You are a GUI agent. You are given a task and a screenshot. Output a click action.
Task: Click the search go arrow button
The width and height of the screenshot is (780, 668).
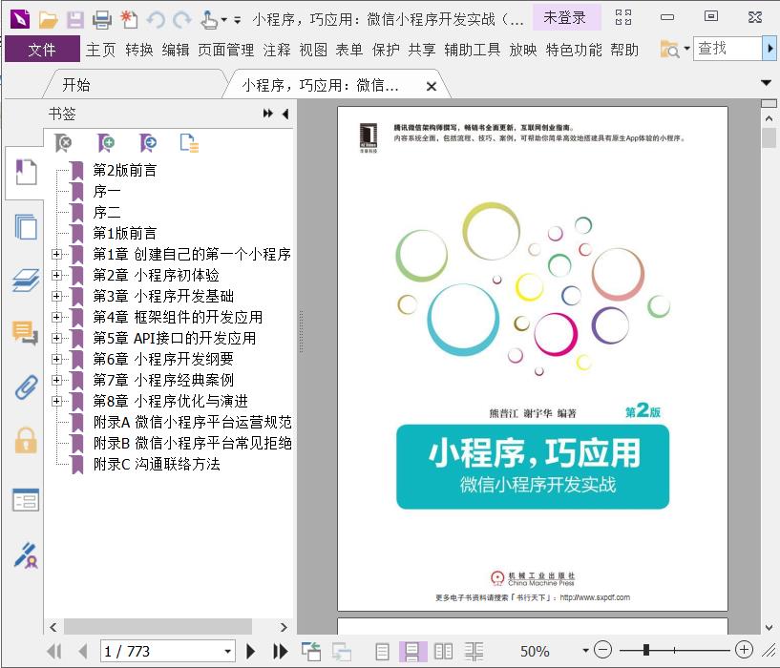coord(769,49)
